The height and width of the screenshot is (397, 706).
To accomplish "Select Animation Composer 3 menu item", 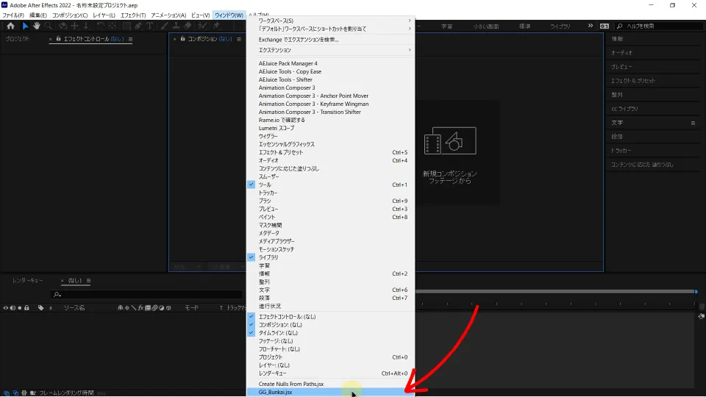I will (x=331, y=87).
